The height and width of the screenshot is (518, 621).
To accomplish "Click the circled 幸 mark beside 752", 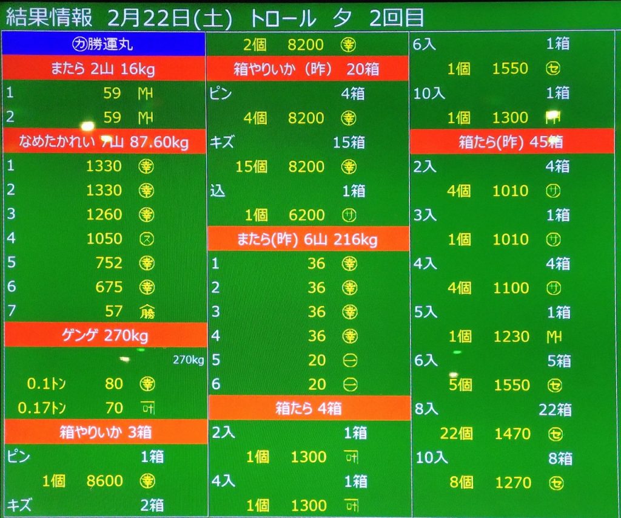I will pos(147,263).
